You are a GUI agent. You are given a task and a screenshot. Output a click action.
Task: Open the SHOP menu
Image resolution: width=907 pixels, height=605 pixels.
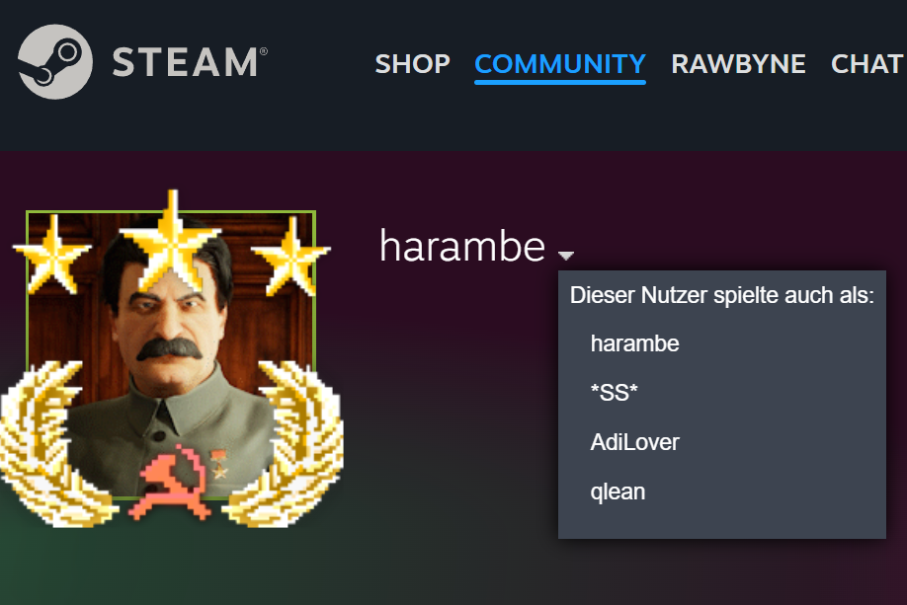click(x=412, y=63)
